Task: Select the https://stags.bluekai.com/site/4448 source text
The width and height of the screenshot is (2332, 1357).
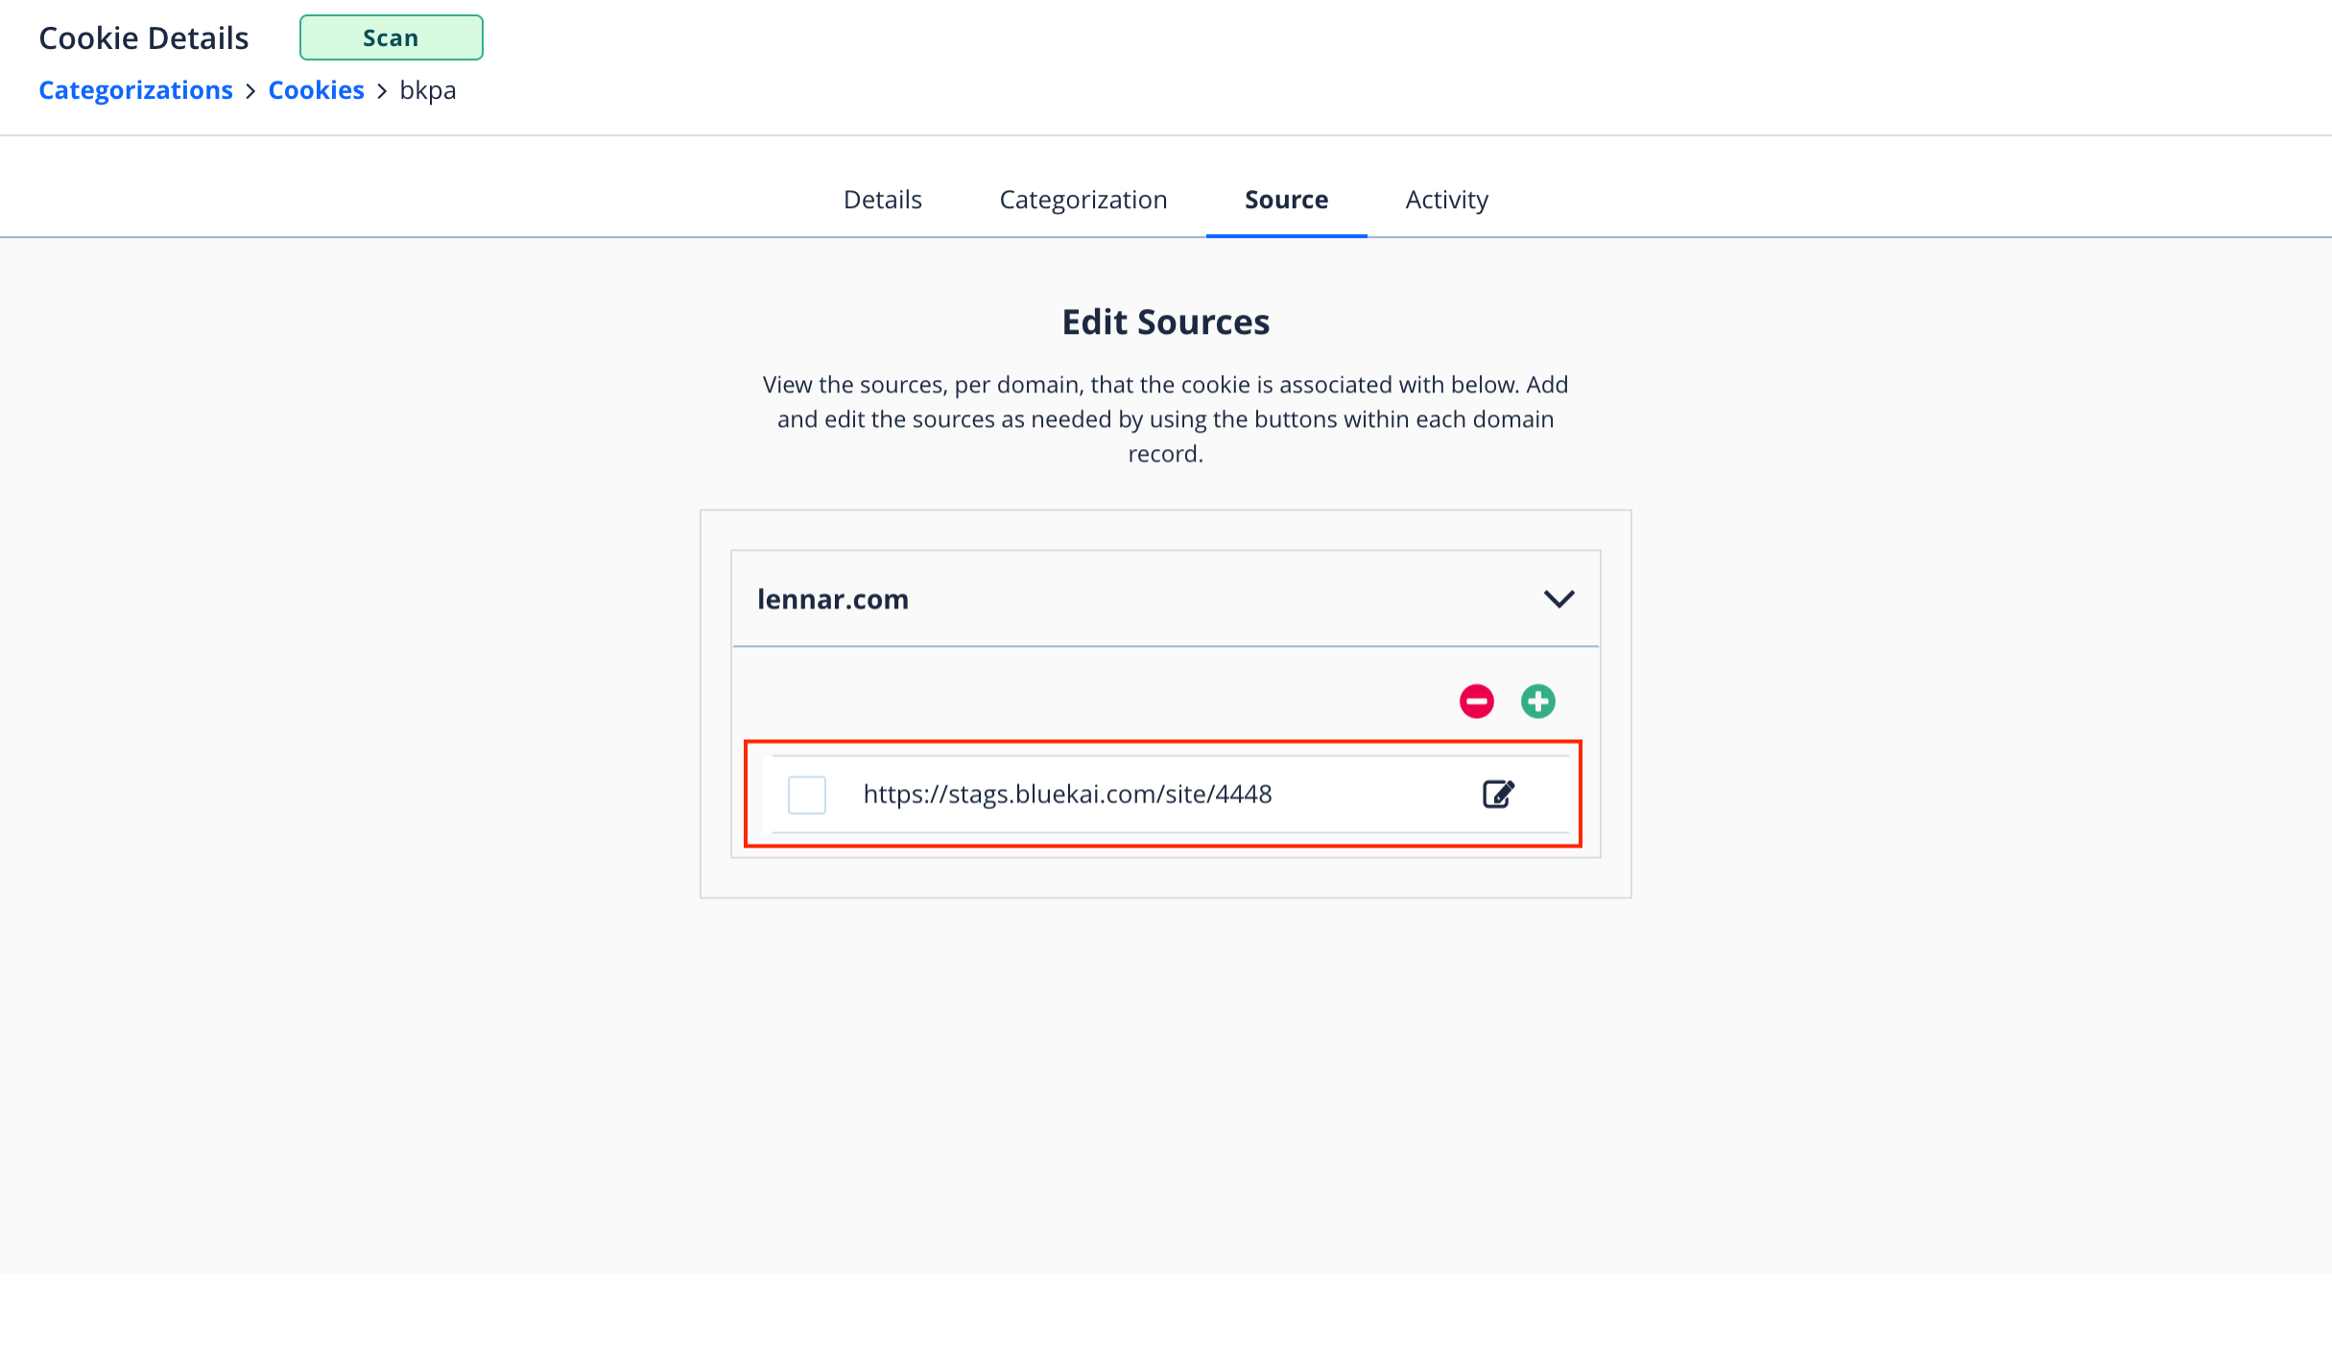Action: tap(1067, 794)
